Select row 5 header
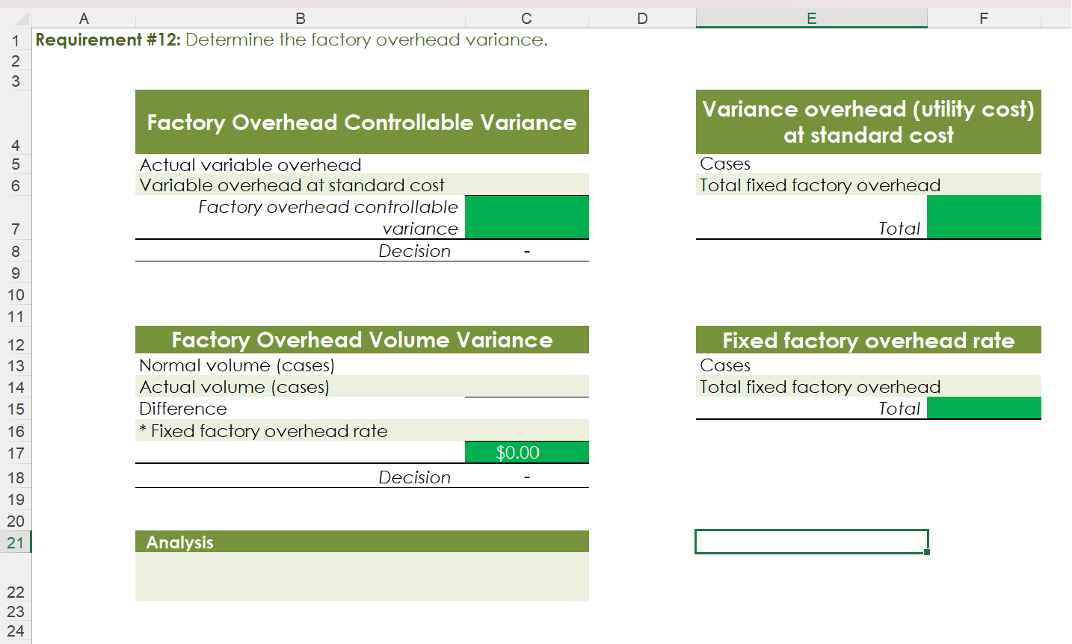Viewport: 1072px width, 644px height. click(x=16, y=164)
